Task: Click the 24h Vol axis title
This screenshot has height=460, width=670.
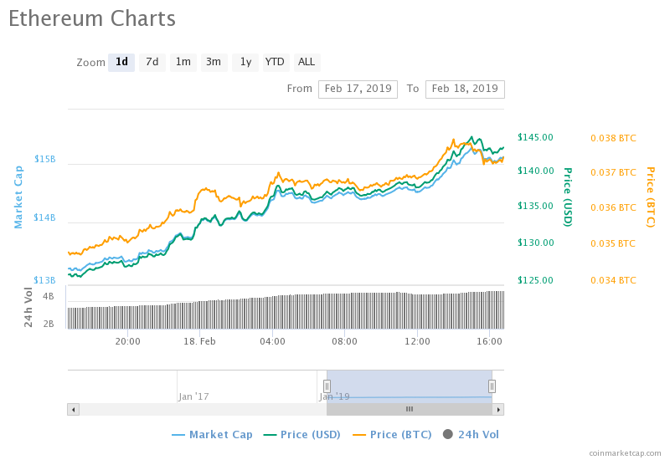Action: (x=28, y=307)
